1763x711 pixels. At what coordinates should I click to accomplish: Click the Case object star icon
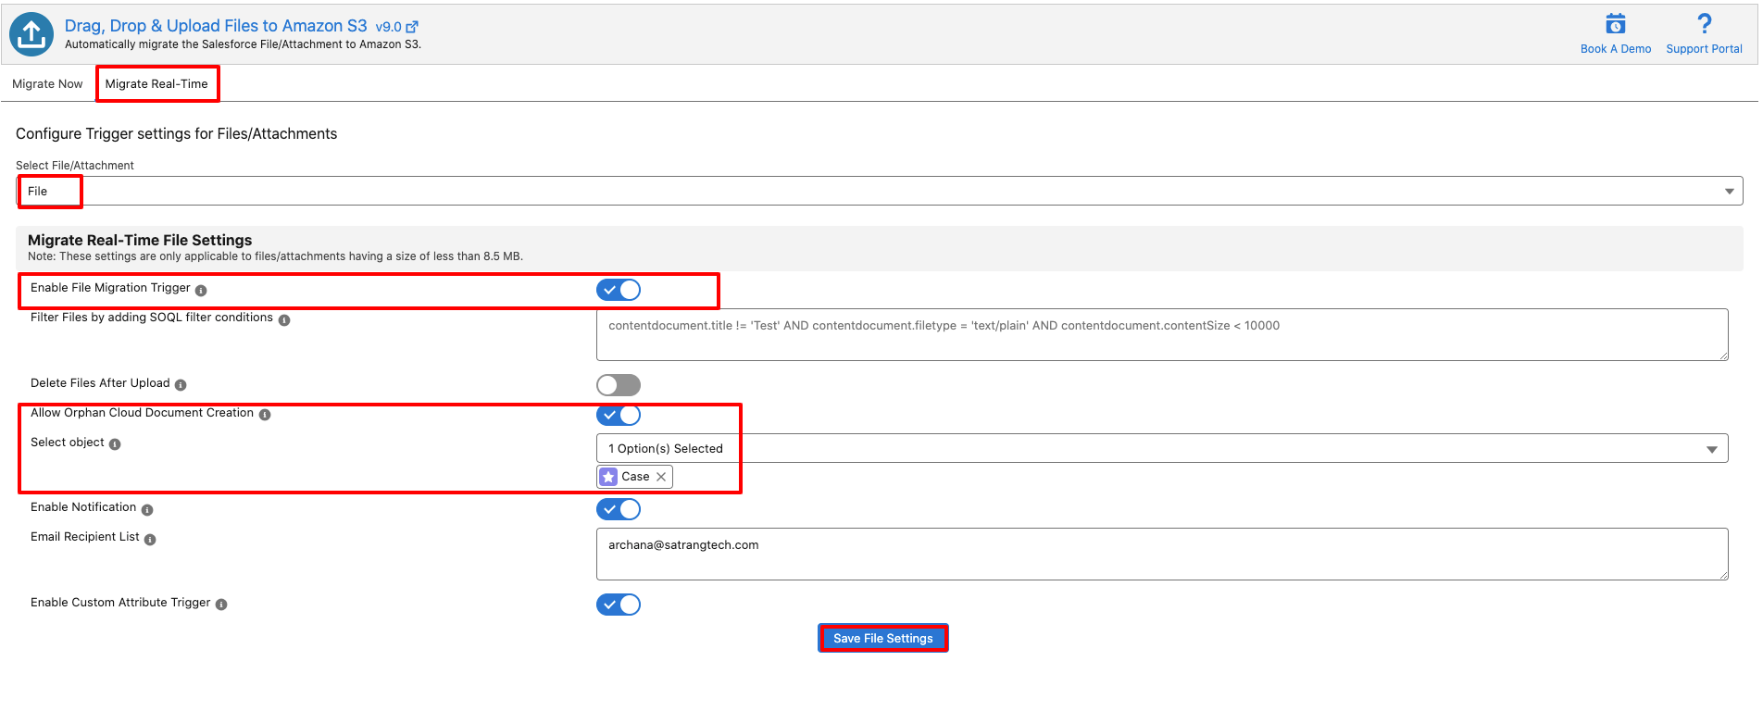click(608, 477)
